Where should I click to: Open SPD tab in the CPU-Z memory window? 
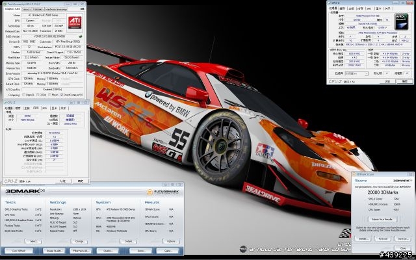(x=45, y=109)
